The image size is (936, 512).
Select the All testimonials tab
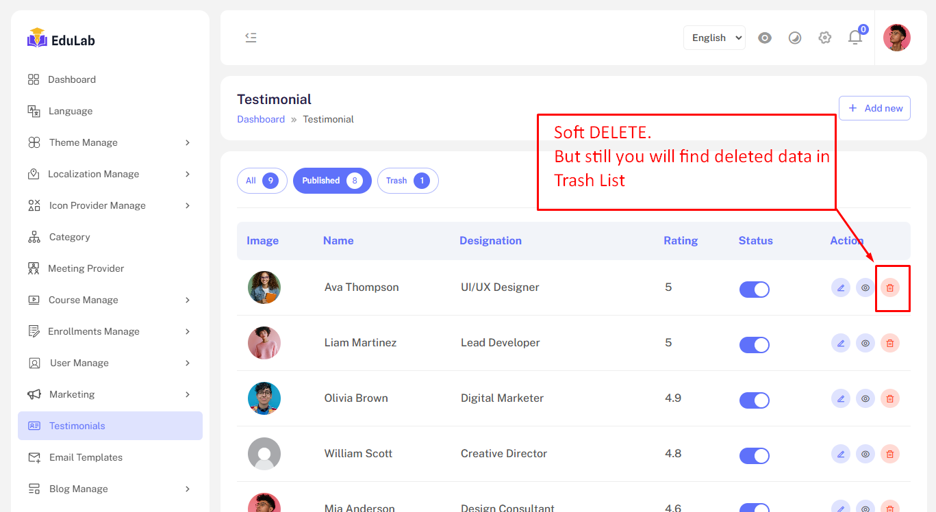click(x=262, y=181)
